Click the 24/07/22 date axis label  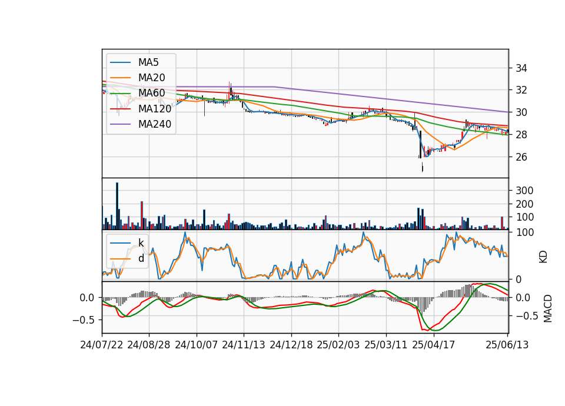tap(102, 345)
